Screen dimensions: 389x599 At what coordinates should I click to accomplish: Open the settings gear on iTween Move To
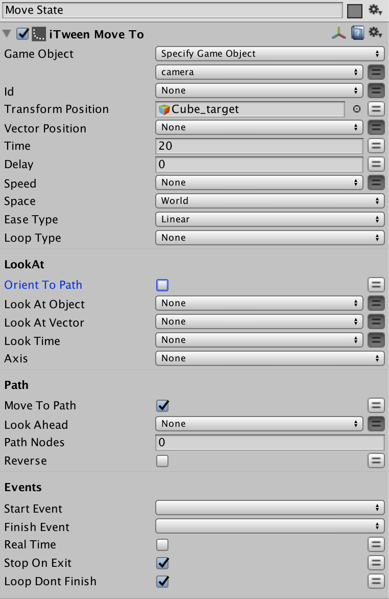click(x=376, y=33)
